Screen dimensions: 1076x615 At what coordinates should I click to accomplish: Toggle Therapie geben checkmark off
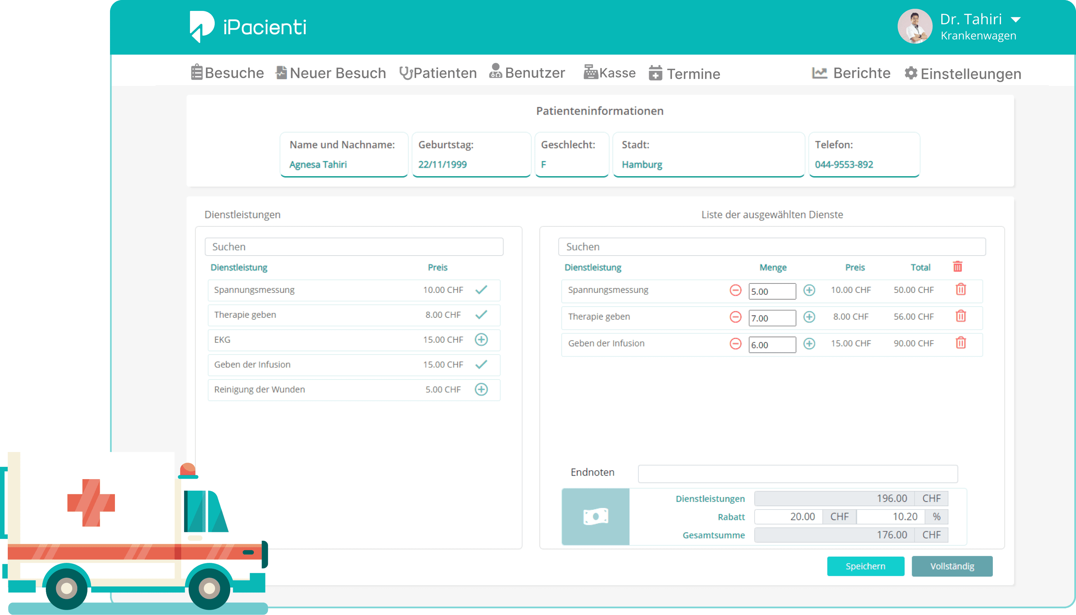click(481, 315)
